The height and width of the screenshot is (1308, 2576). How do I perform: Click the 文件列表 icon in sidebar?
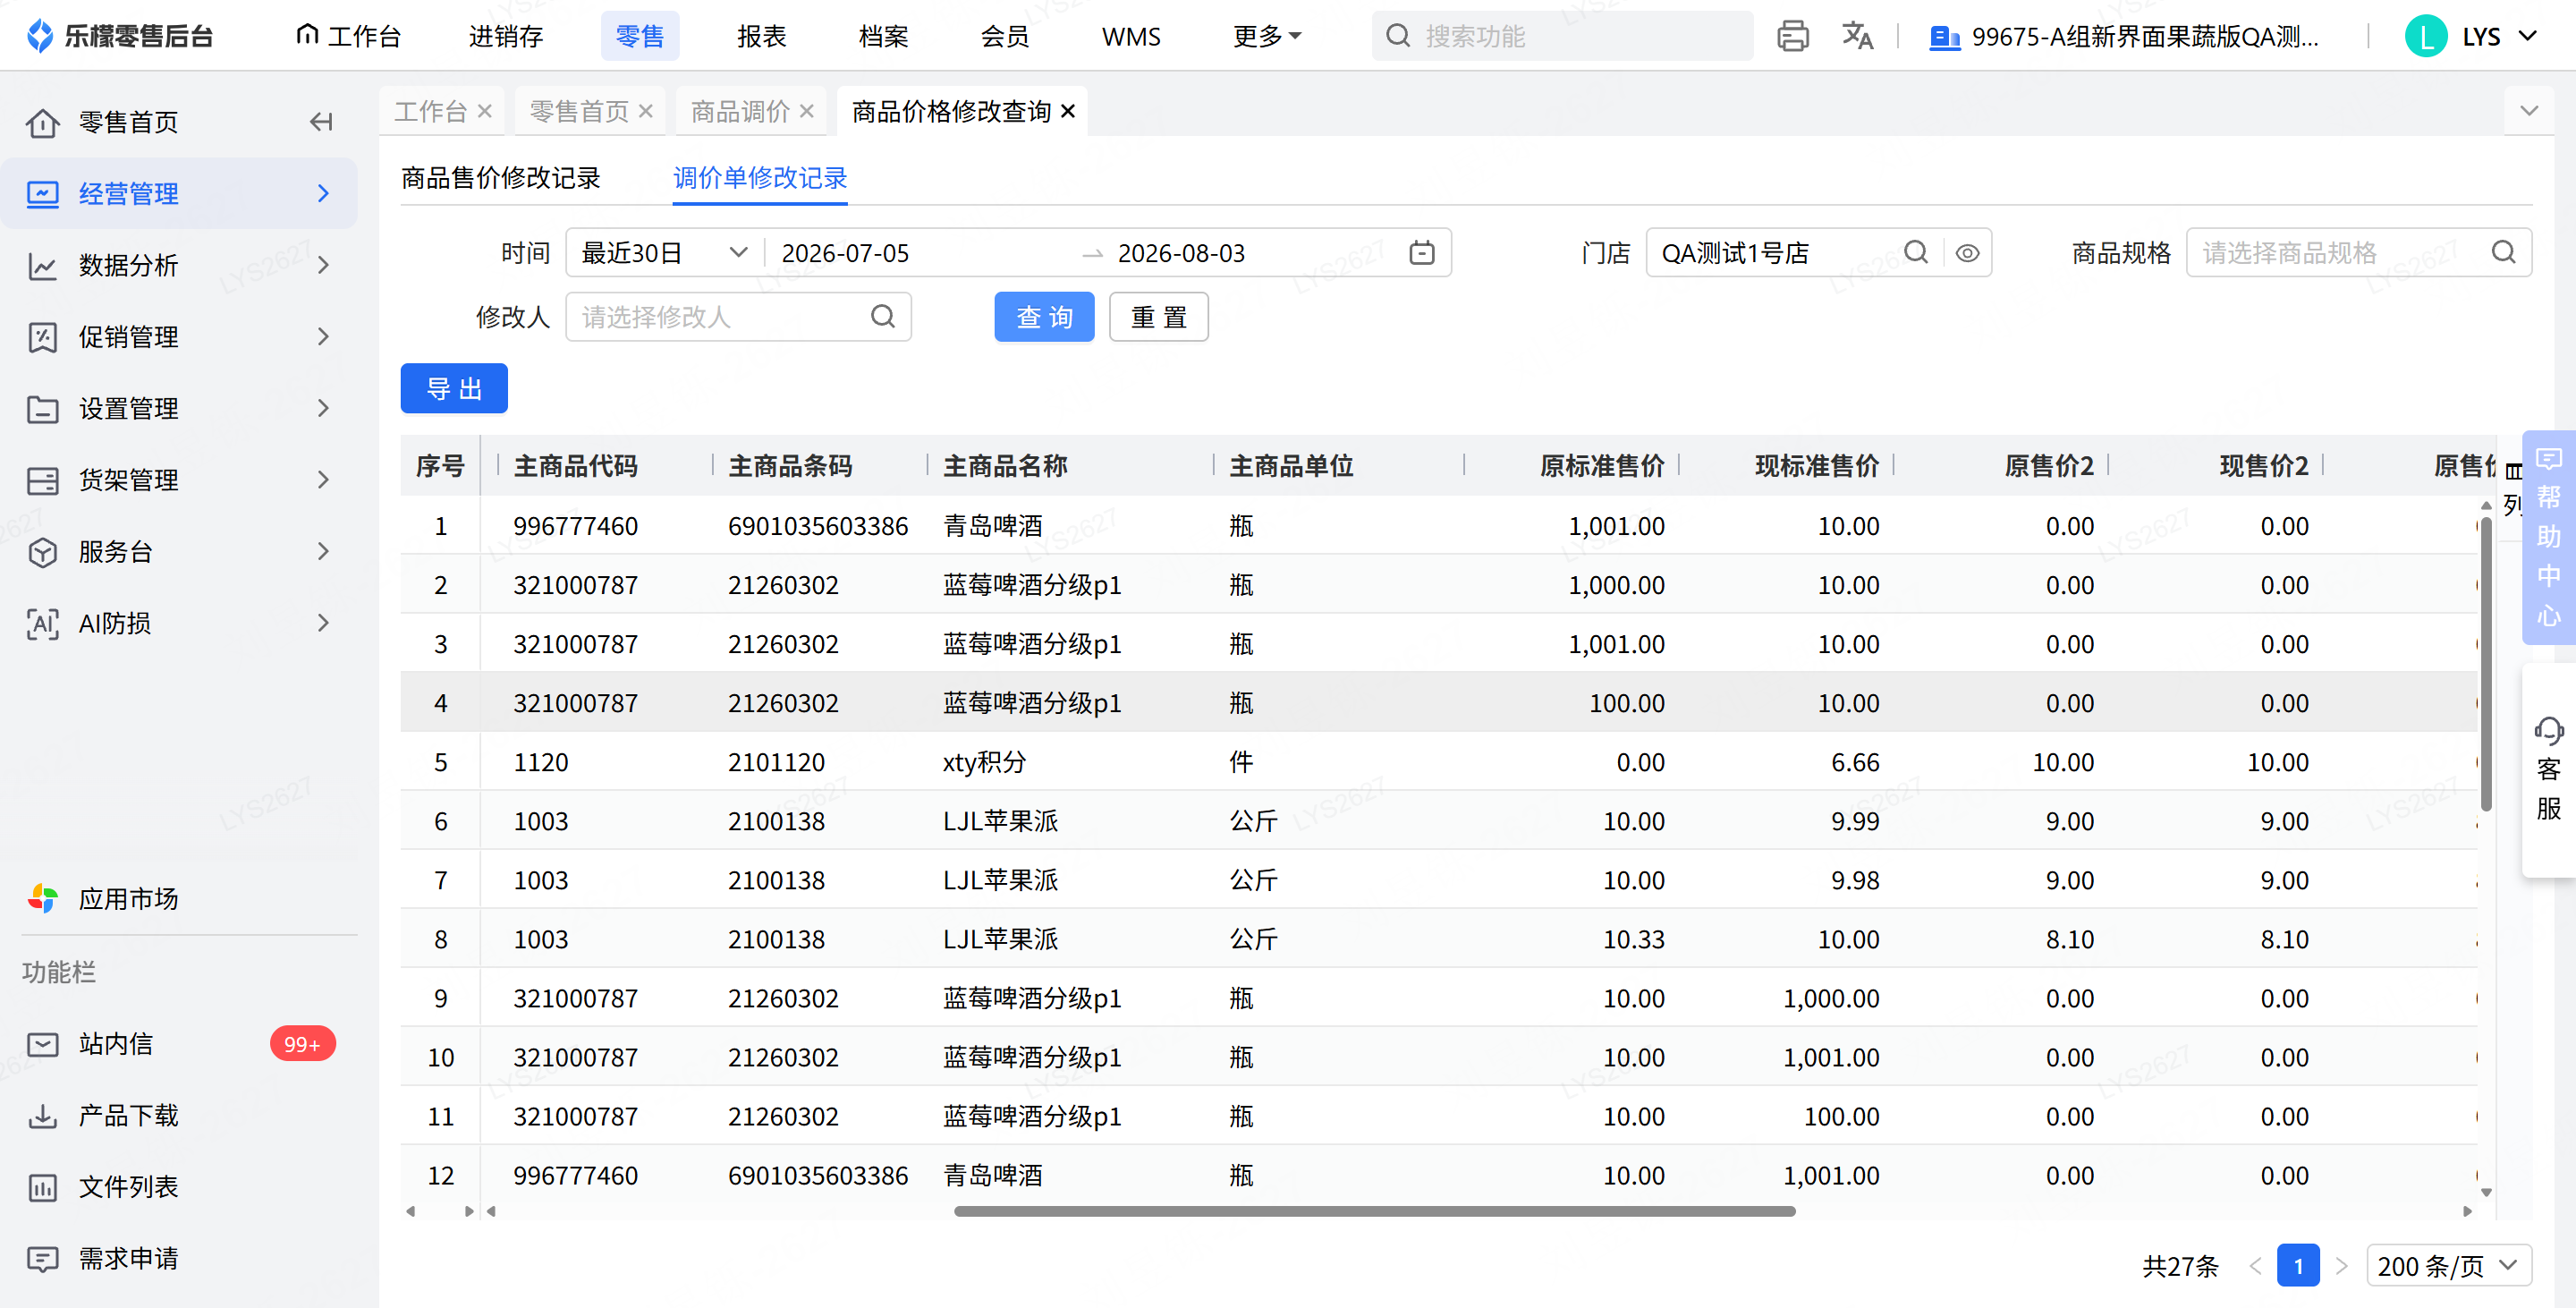pyautogui.click(x=42, y=1187)
